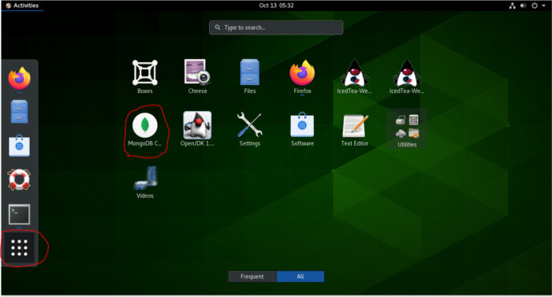Click the network status icon in top bar
This screenshot has width=552, height=297.
click(x=513, y=6)
